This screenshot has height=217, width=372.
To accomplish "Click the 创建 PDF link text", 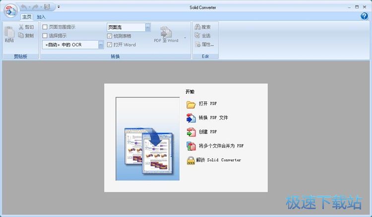I will tap(208, 131).
